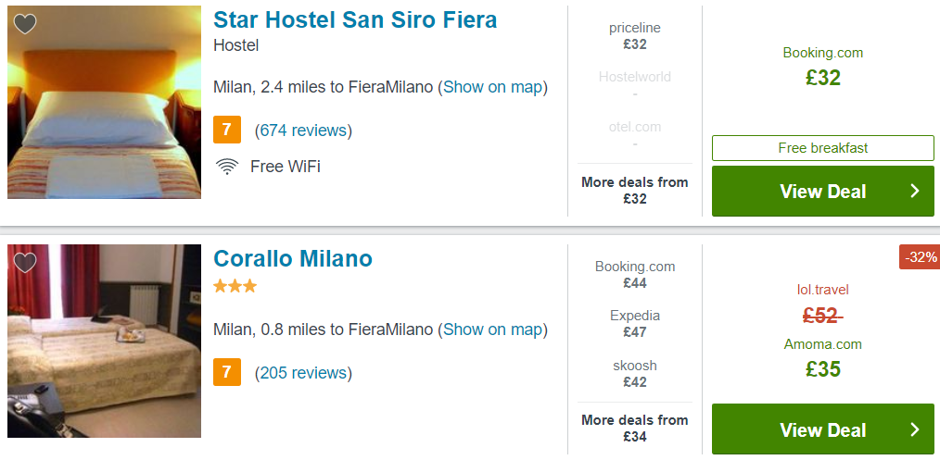Select priceline £32 offer
The height and width of the screenshot is (460, 940).
click(x=635, y=36)
